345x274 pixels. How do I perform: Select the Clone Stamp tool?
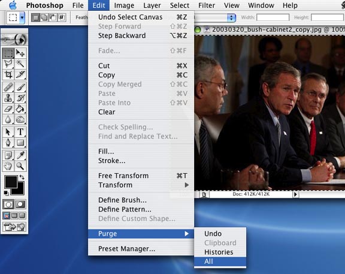coord(8,98)
